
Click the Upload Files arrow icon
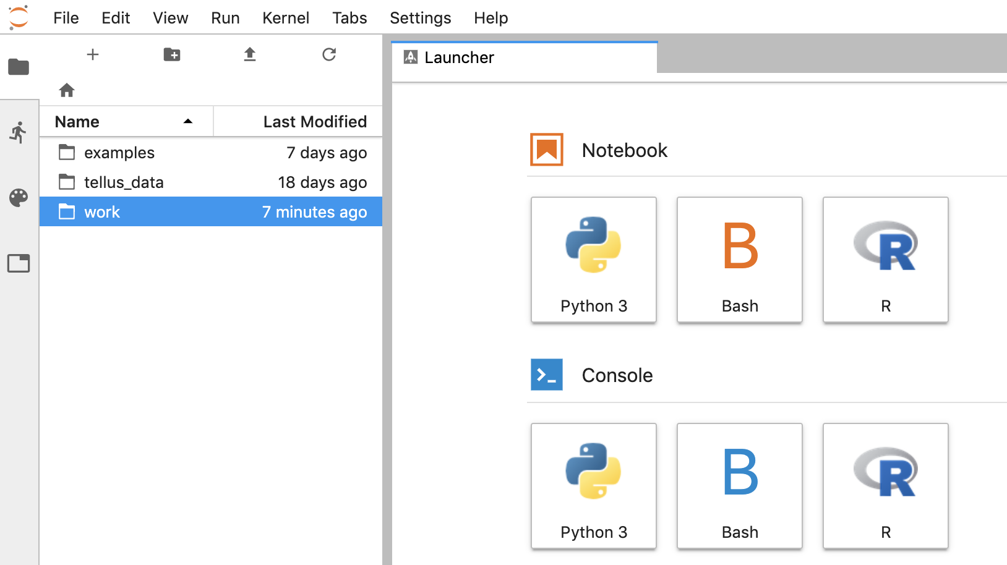(250, 54)
